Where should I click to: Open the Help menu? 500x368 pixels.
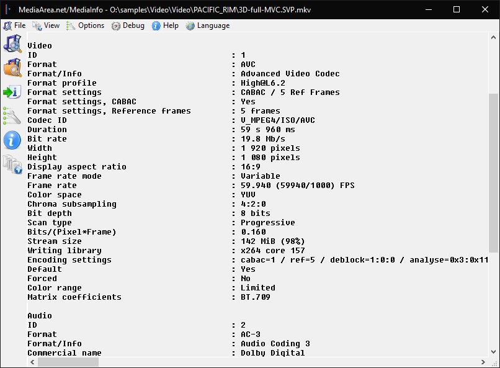pos(166,25)
